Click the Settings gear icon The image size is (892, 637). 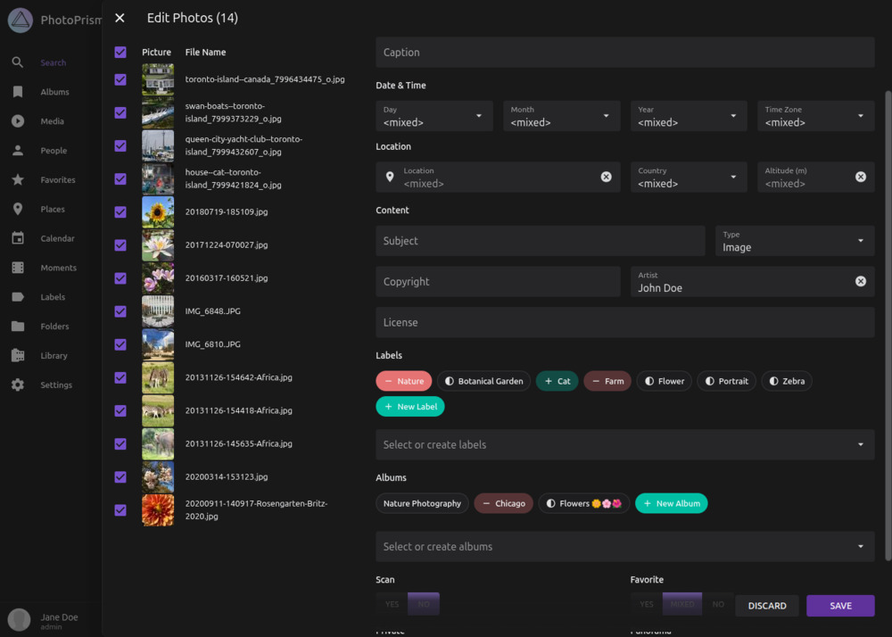coord(18,385)
